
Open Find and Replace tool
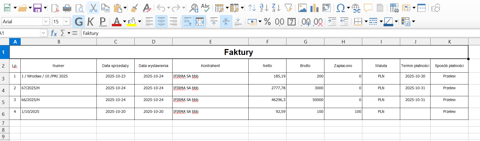[x=194, y=8]
